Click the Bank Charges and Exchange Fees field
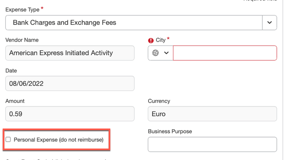 134,23
